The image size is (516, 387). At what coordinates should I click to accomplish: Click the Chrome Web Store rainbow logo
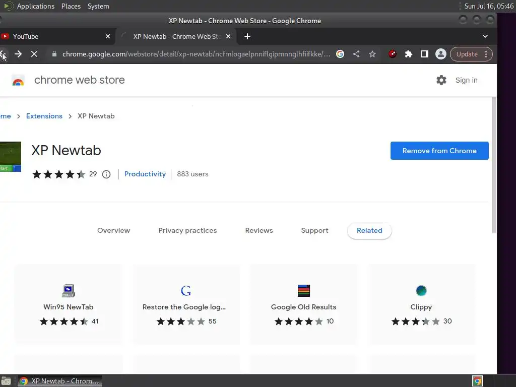(18, 80)
